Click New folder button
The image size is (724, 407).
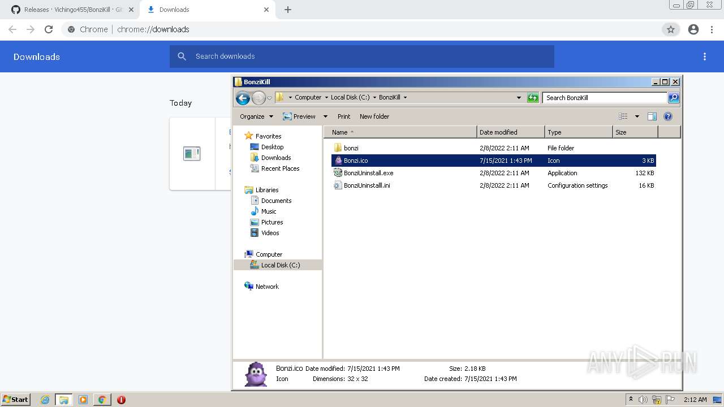374,116
